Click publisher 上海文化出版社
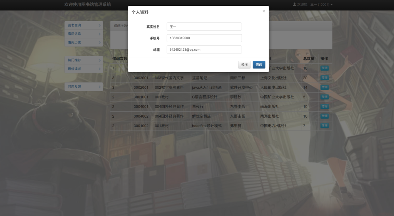Viewport: 394px width, 216px height. point(273,78)
